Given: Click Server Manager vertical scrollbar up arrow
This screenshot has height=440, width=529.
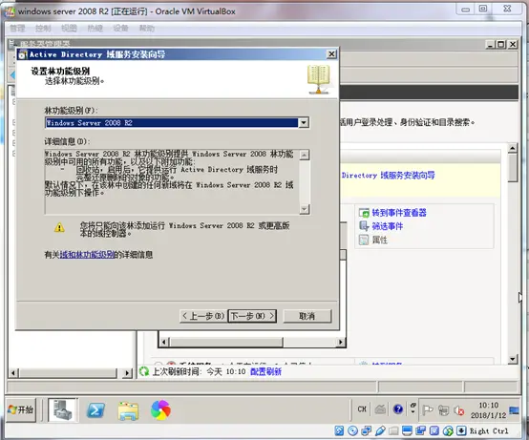Looking at the screenshot, I should pos(513,148).
